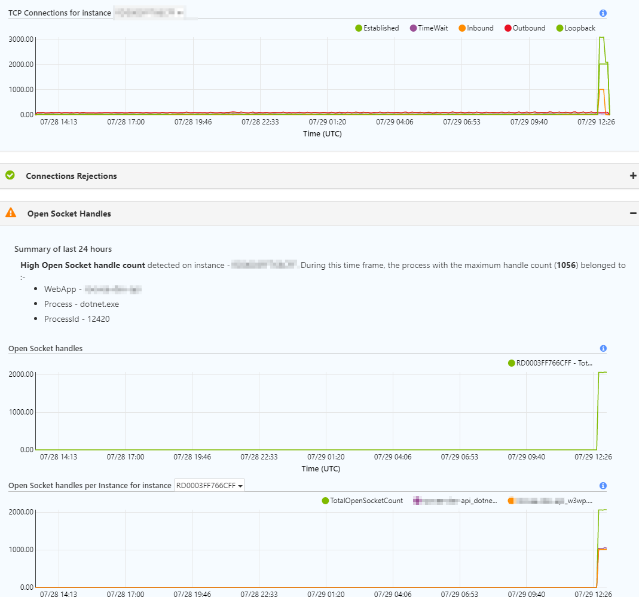Screen dimensions: 639x597
Task: Click the Process dotnet.exe list item
Action: tap(82, 304)
